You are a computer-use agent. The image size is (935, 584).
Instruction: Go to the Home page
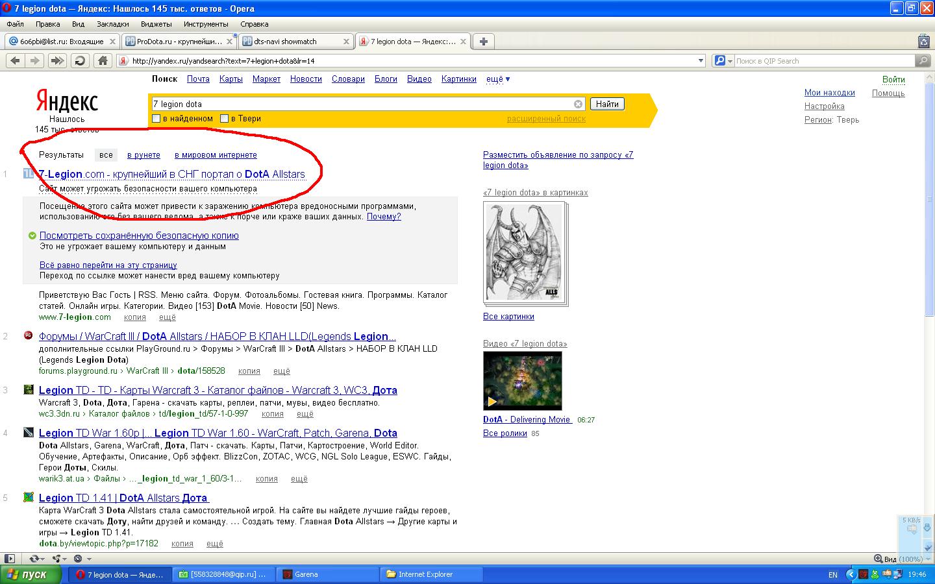[103, 60]
